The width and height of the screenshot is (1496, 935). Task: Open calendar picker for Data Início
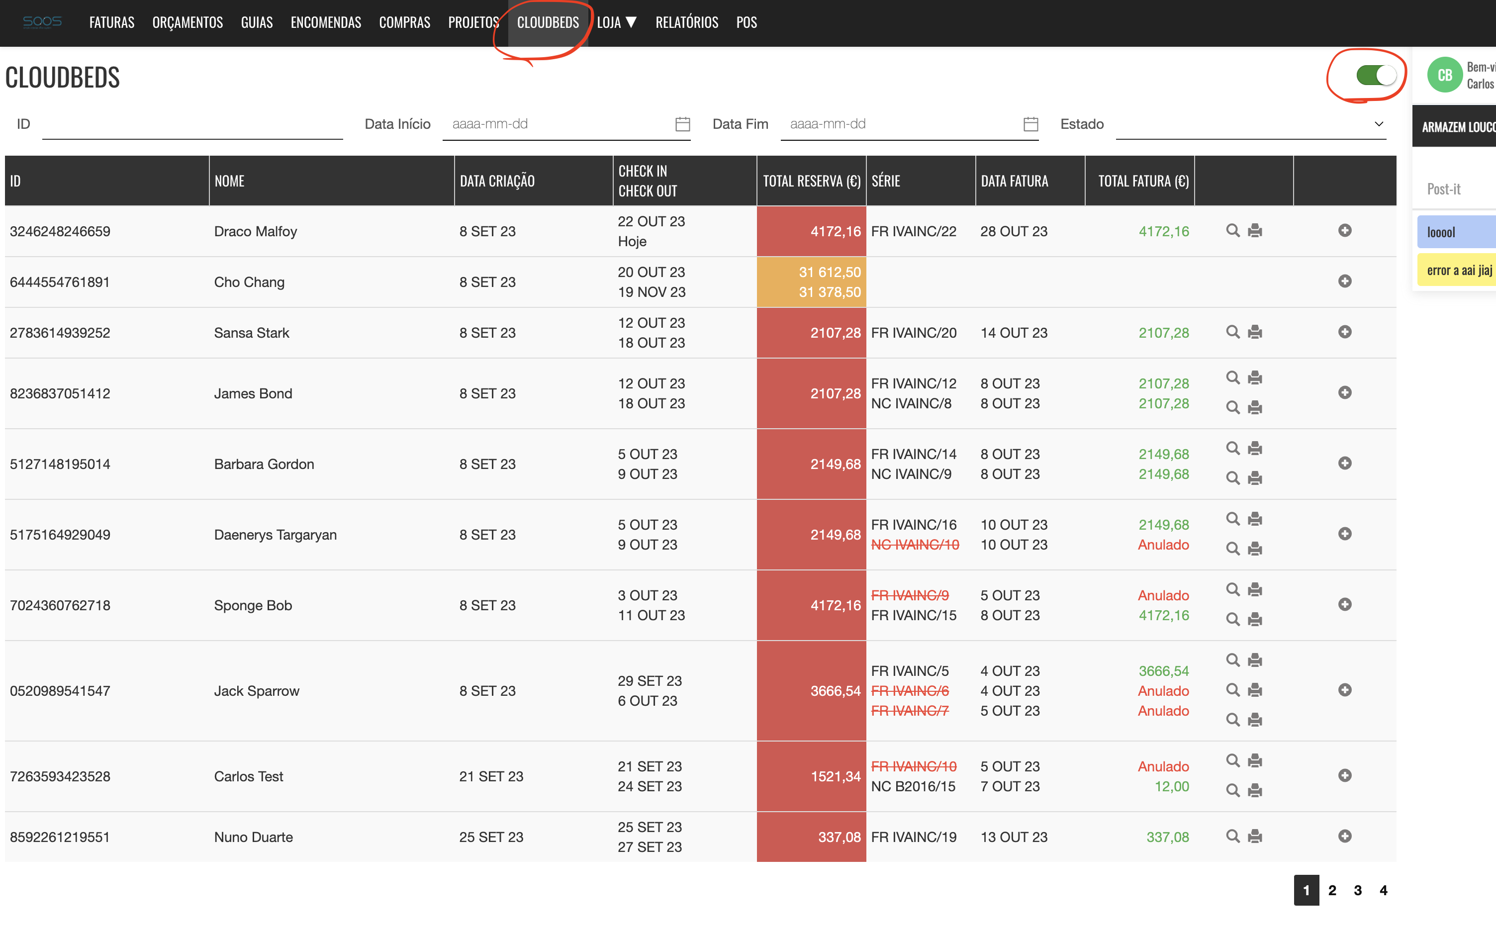[x=682, y=124]
